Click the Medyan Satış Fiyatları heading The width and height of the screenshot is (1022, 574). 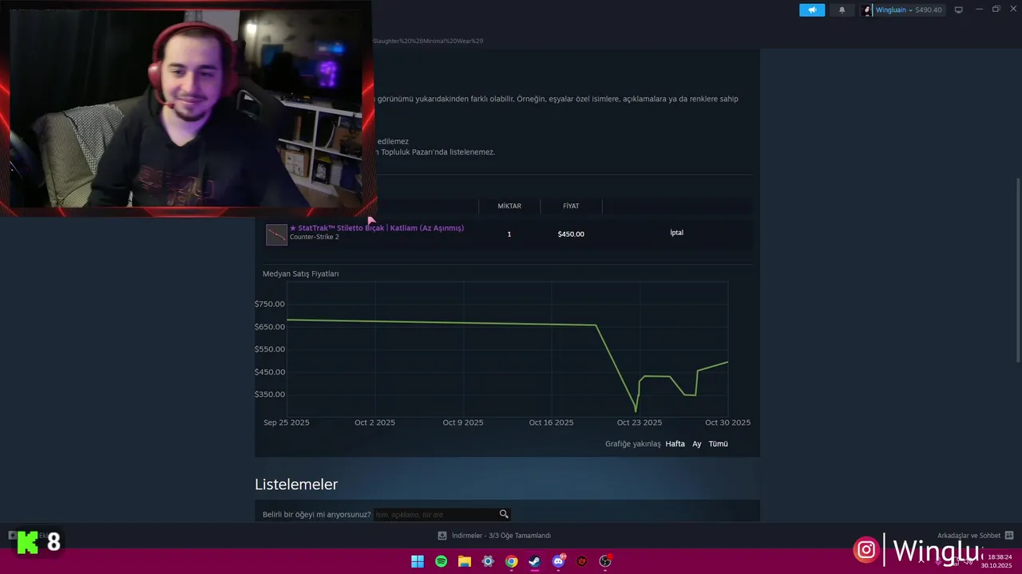pyautogui.click(x=301, y=273)
